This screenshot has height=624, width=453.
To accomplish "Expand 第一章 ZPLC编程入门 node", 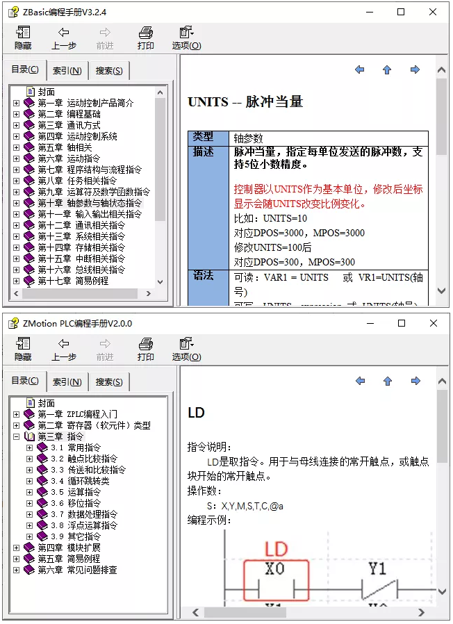I will (16, 414).
